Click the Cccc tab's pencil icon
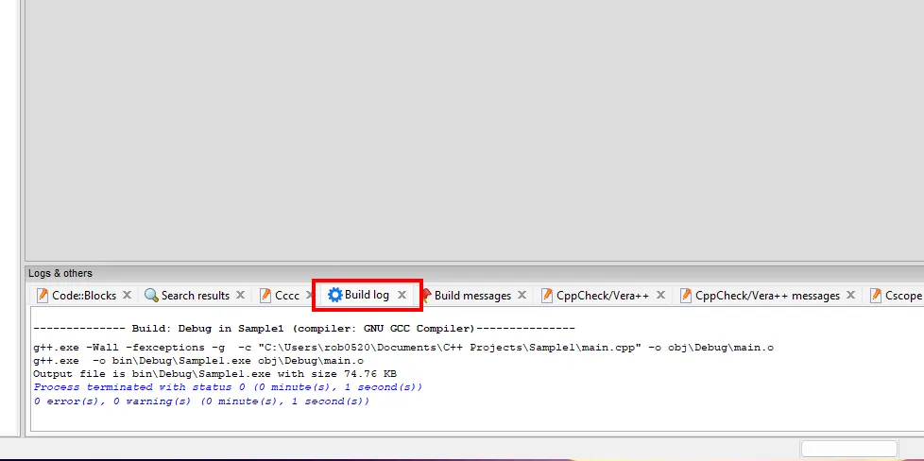 click(x=265, y=296)
